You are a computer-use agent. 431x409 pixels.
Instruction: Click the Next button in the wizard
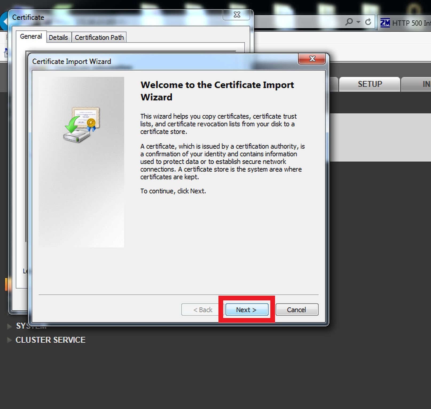click(x=247, y=310)
